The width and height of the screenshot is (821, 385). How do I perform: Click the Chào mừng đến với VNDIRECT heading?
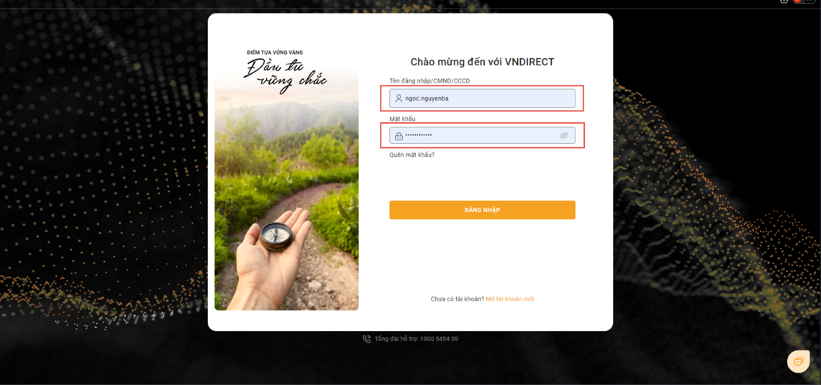coord(482,62)
